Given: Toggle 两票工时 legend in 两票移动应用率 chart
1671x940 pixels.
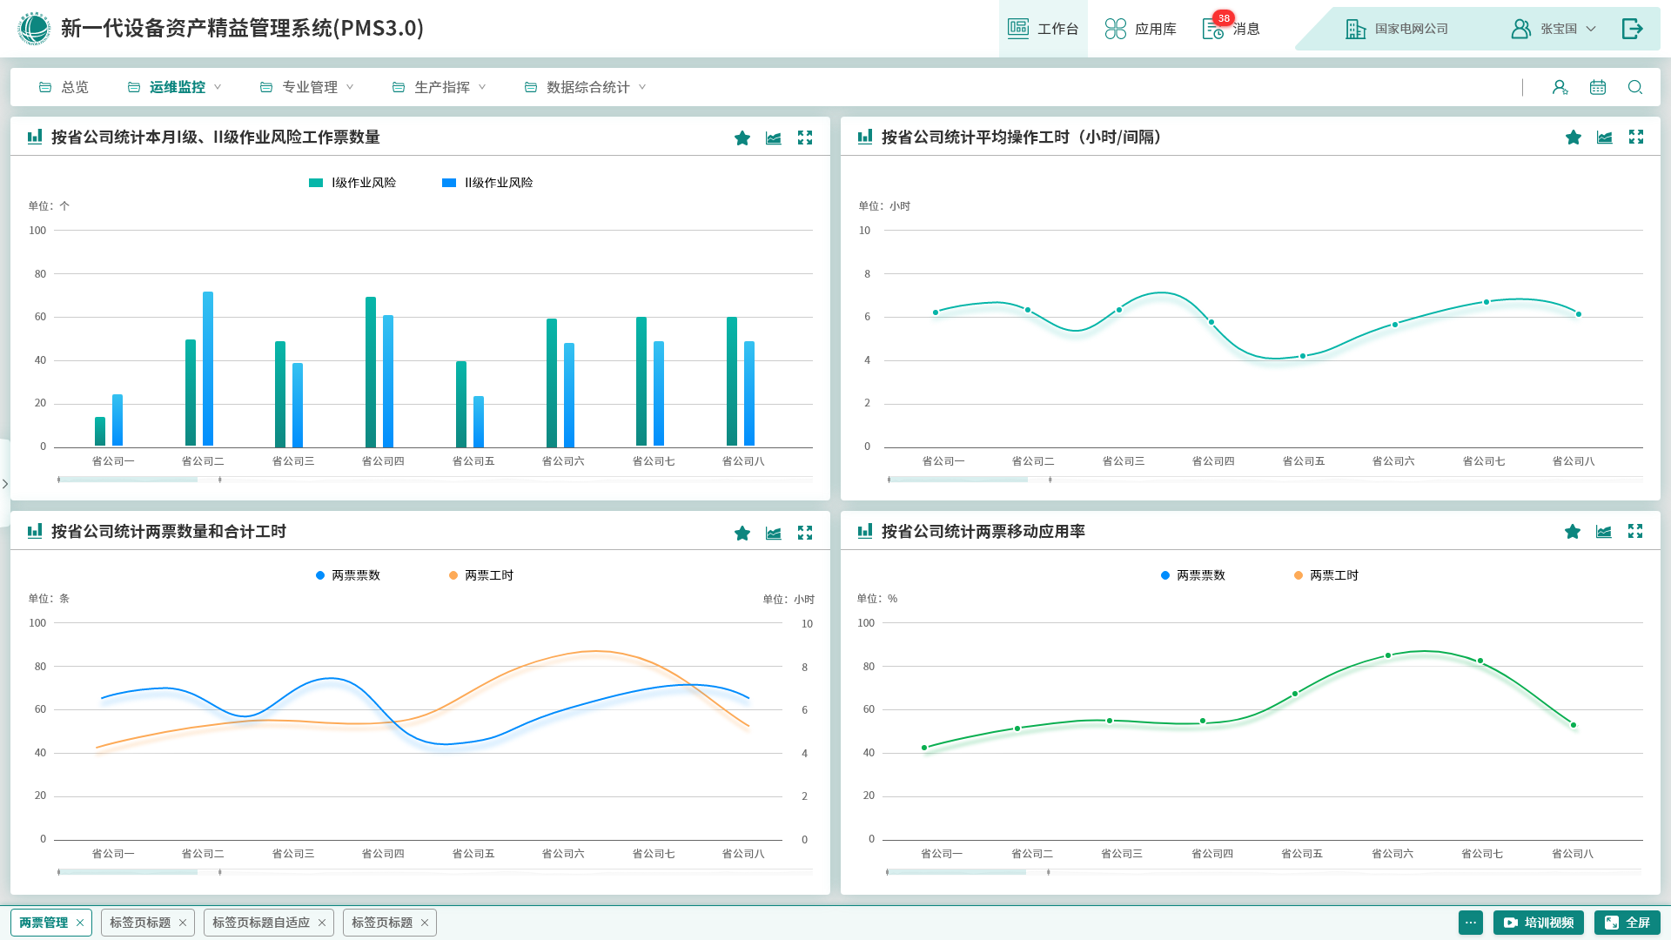Looking at the screenshot, I should 1326,575.
